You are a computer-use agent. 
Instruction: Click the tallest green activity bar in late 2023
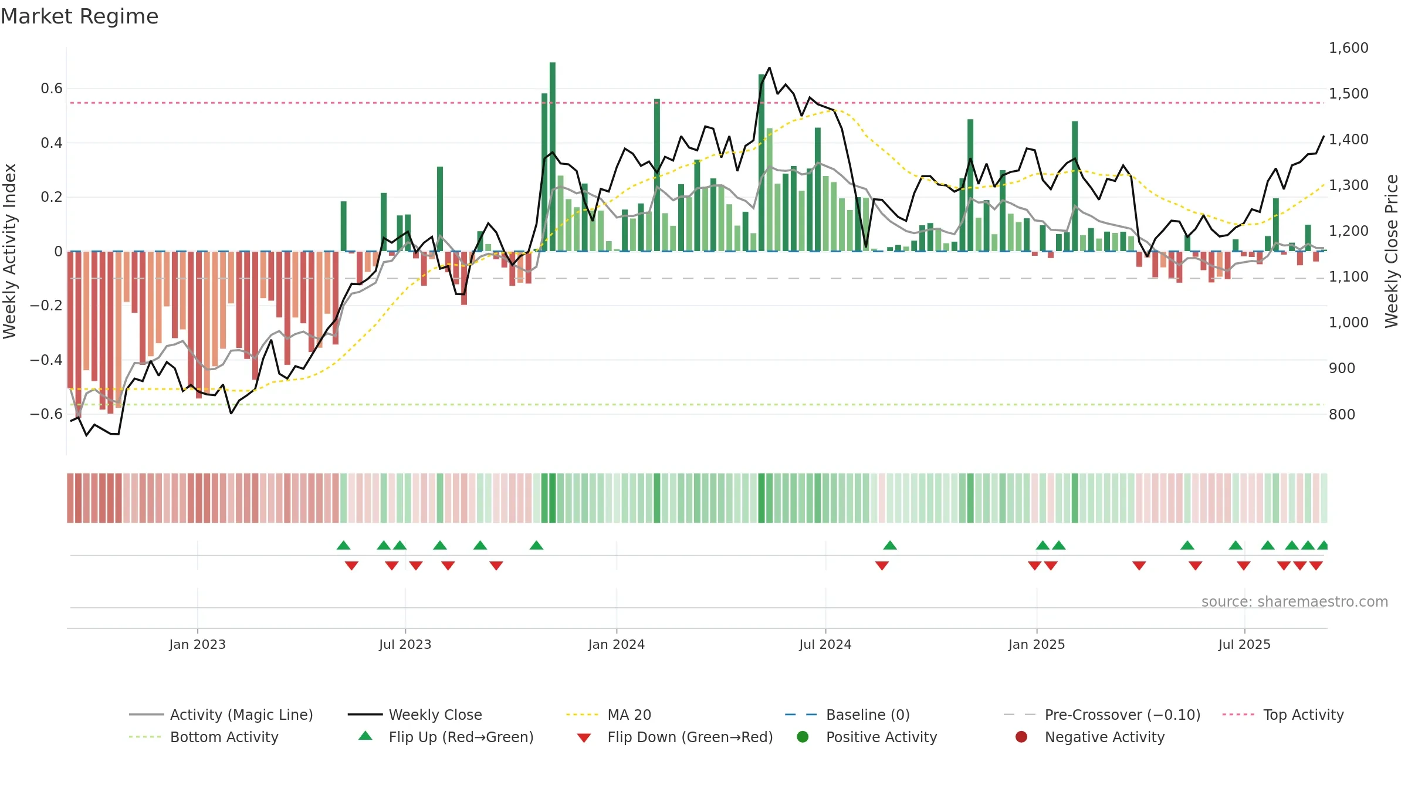[553, 157]
